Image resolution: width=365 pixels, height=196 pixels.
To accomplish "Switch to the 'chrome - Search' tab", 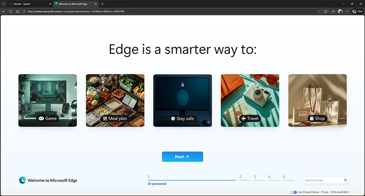I will 30,4.
